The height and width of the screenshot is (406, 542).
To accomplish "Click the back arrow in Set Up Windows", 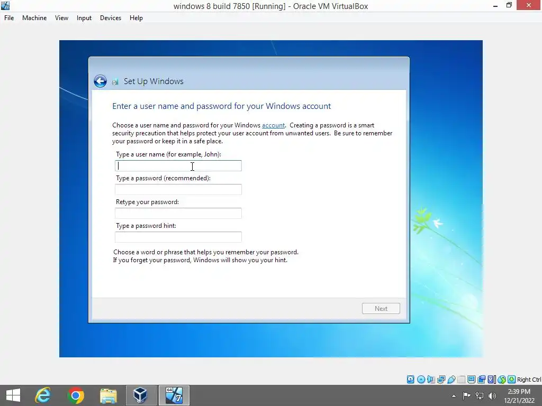I will click(100, 81).
